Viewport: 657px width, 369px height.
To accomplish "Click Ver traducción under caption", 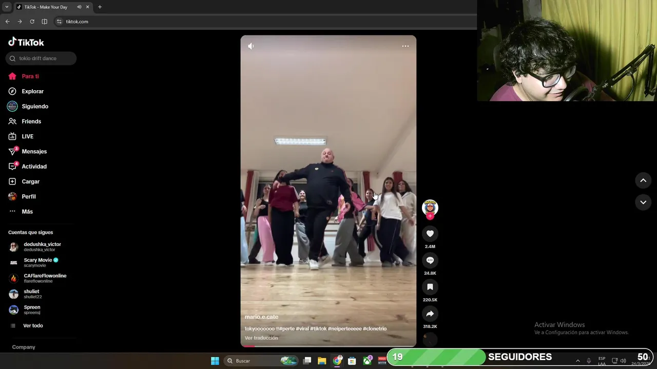I will click(x=261, y=338).
